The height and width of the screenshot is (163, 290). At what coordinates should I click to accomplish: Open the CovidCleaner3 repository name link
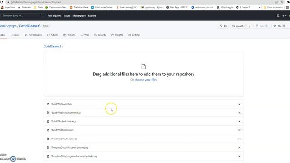(x=30, y=26)
